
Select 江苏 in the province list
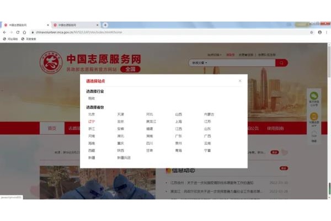pyautogui.click(x=207, y=122)
